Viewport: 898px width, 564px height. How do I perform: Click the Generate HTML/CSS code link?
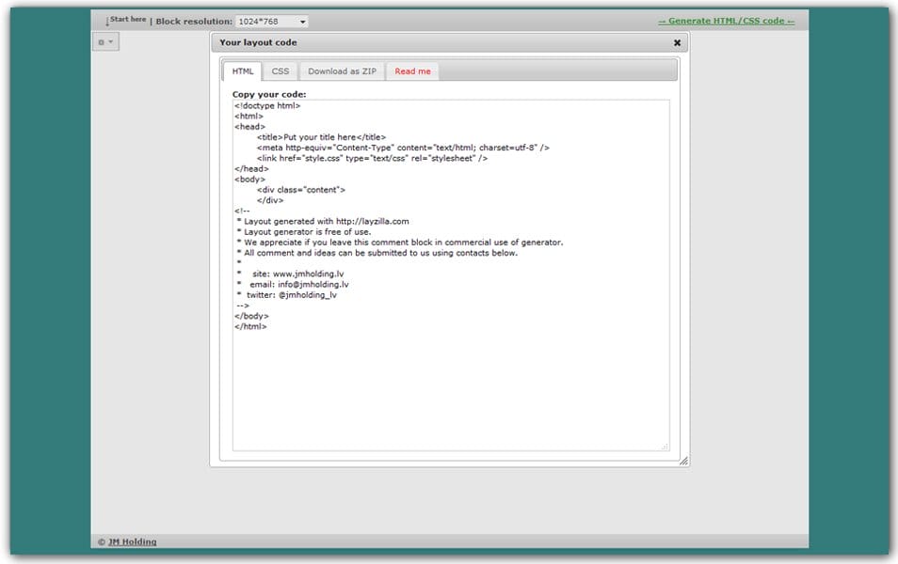pyautogui.click(x=726, y=21)
